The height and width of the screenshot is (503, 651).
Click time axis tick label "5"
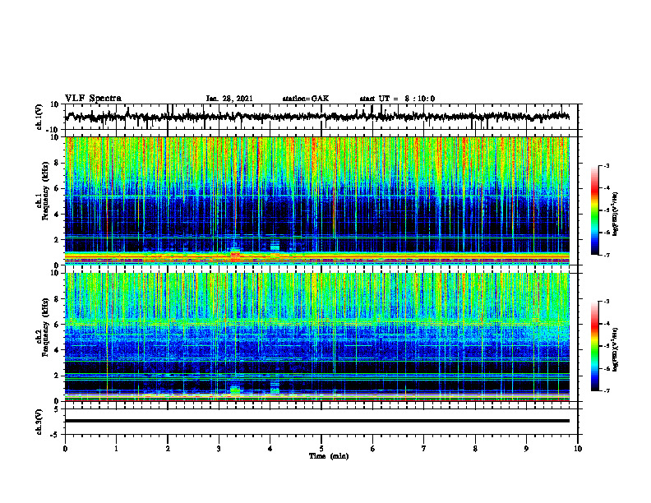[x=321, y=449]
